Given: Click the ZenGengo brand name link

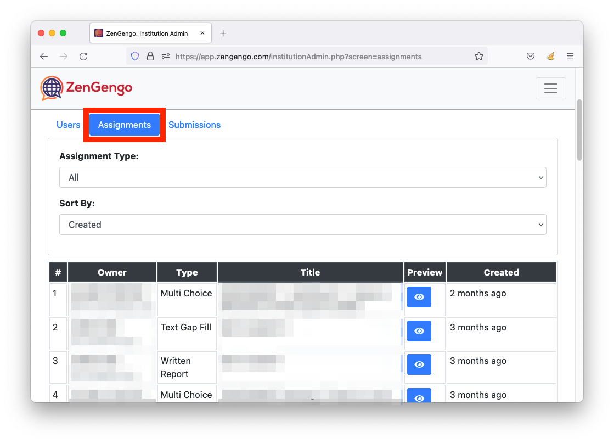Looking at the screenshot, I should [x=99, y=87].
